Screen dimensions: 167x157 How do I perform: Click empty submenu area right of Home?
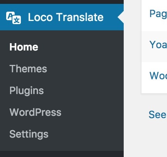coord(81,47)
